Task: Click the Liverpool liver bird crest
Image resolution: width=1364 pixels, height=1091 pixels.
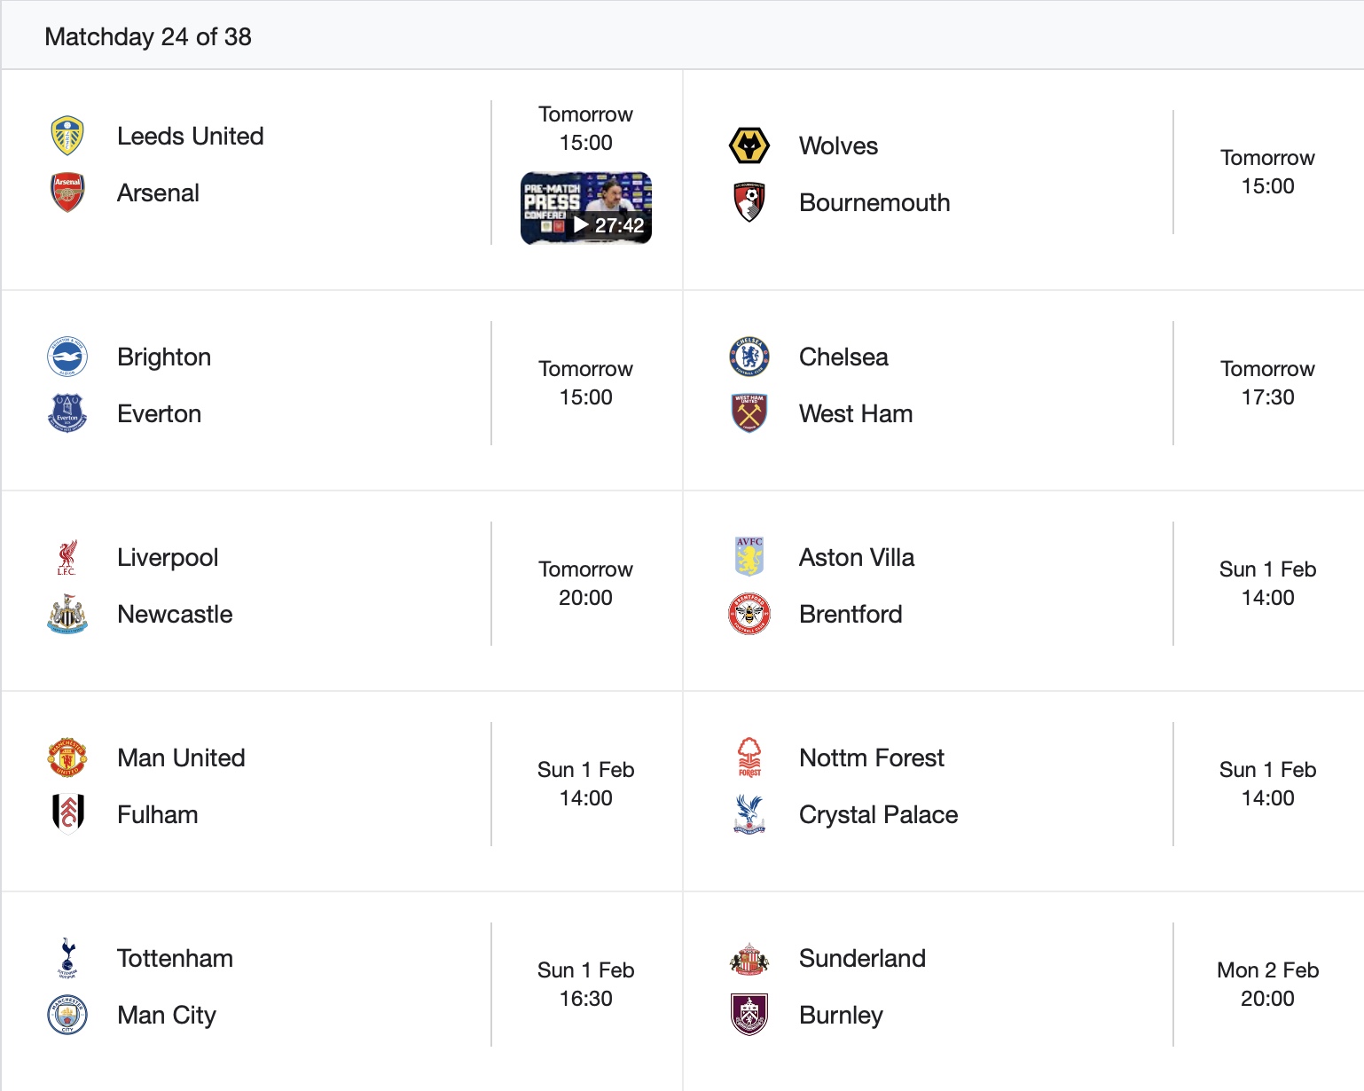Action: click(67, 557)
